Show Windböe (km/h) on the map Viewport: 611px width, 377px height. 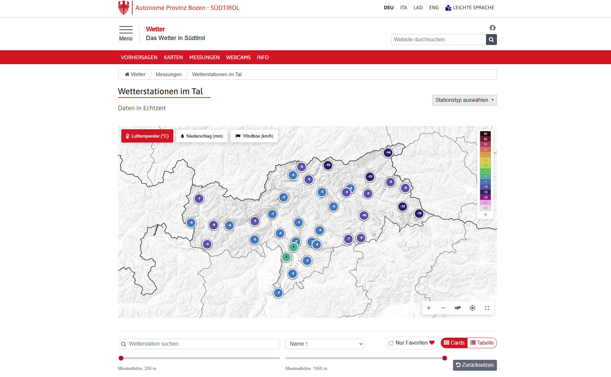click(x=254, y=136)
